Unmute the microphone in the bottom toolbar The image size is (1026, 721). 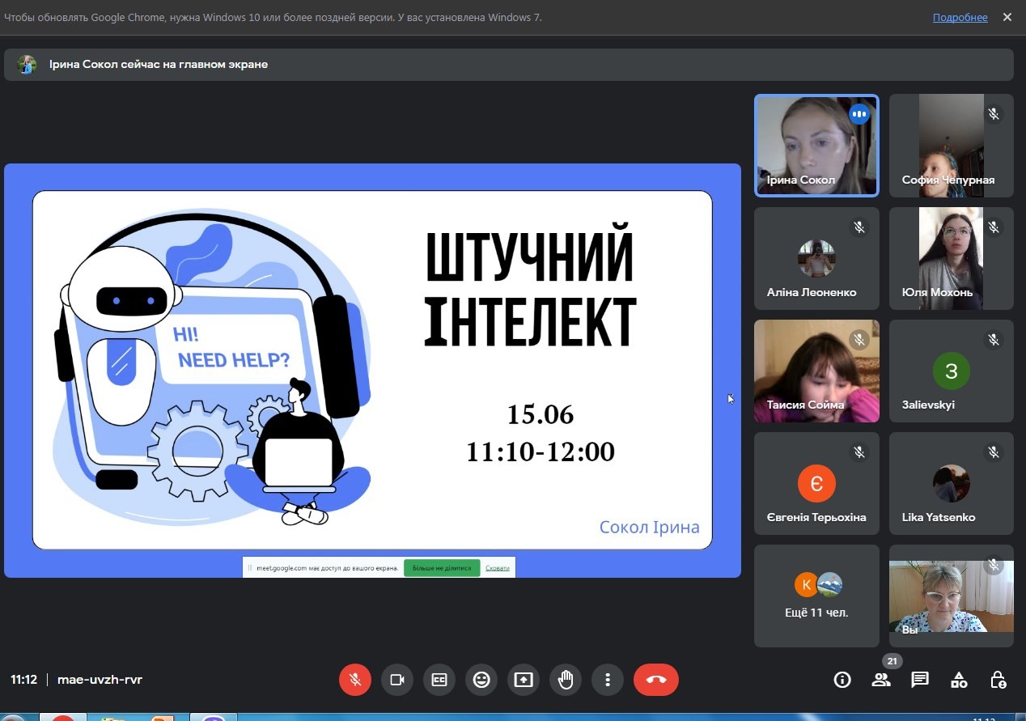(x=354, y=680)
